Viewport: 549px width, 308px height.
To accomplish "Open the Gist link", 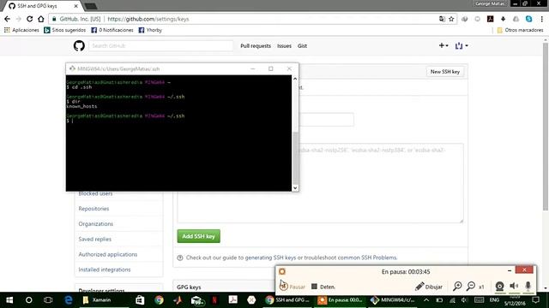I will click(302, 45).
